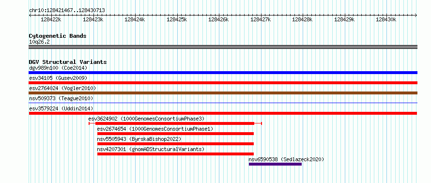
Task: Select the nsv5505943 red variant bar
Action: click(175, 144)
